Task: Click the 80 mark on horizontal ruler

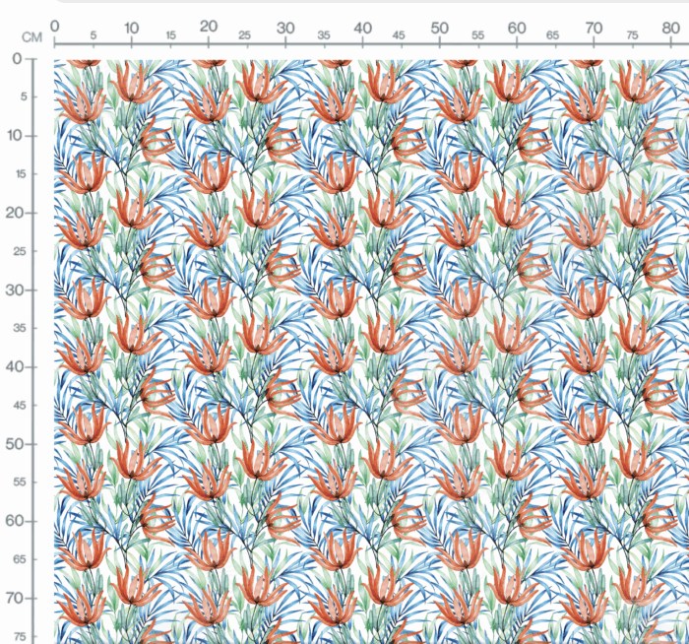Action: (671, 29)
